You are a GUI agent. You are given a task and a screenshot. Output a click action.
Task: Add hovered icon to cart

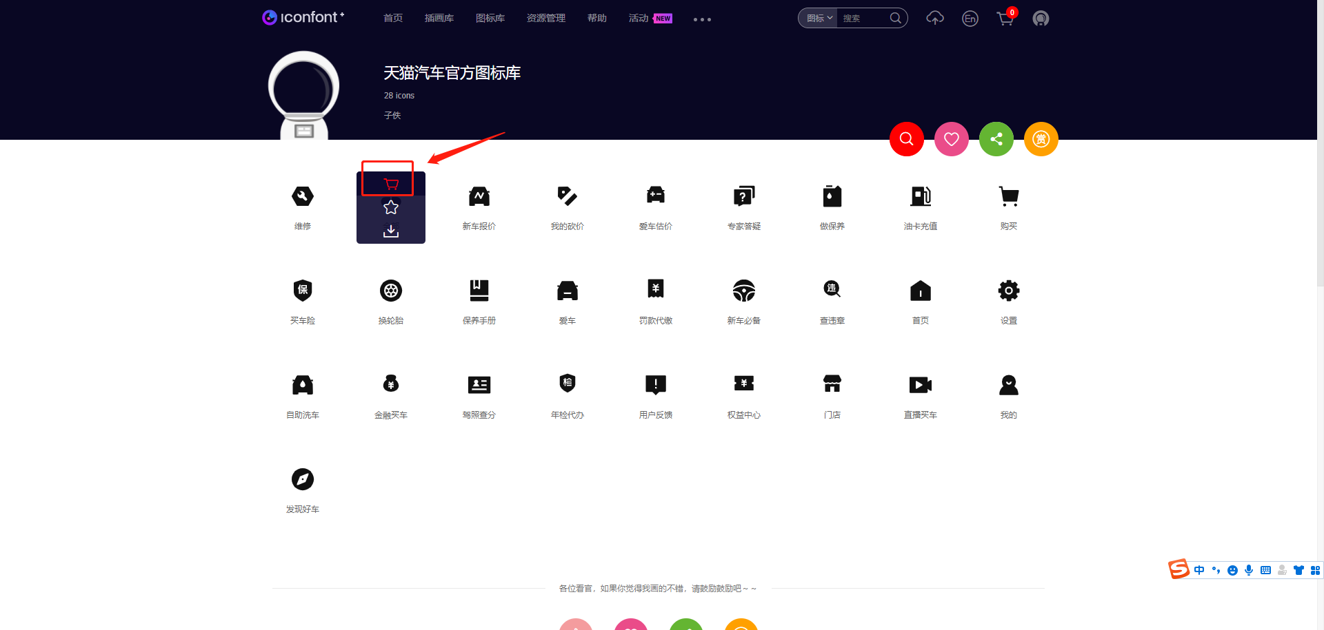[x=391, y=184]
